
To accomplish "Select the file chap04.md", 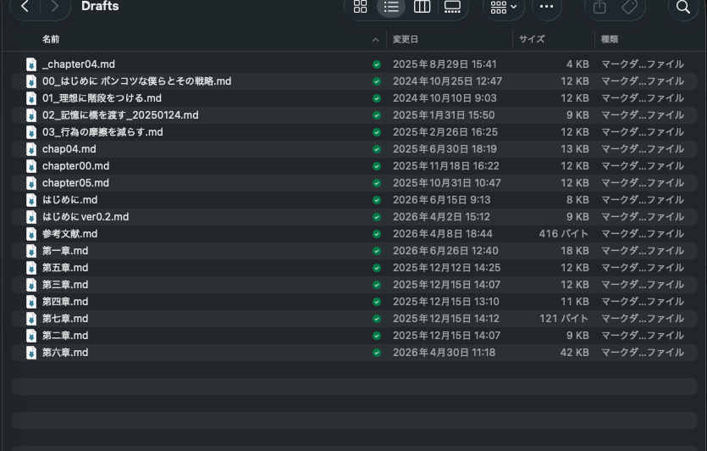I will pos(69,149).
